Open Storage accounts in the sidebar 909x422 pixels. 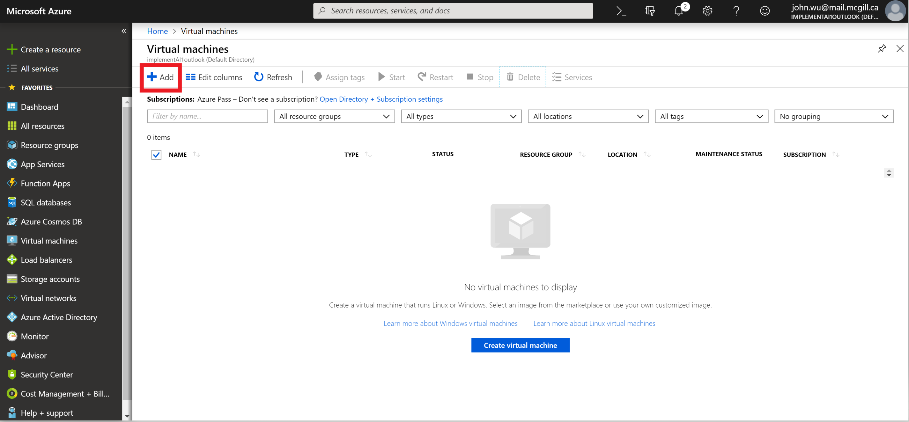(x=50, y=279)
